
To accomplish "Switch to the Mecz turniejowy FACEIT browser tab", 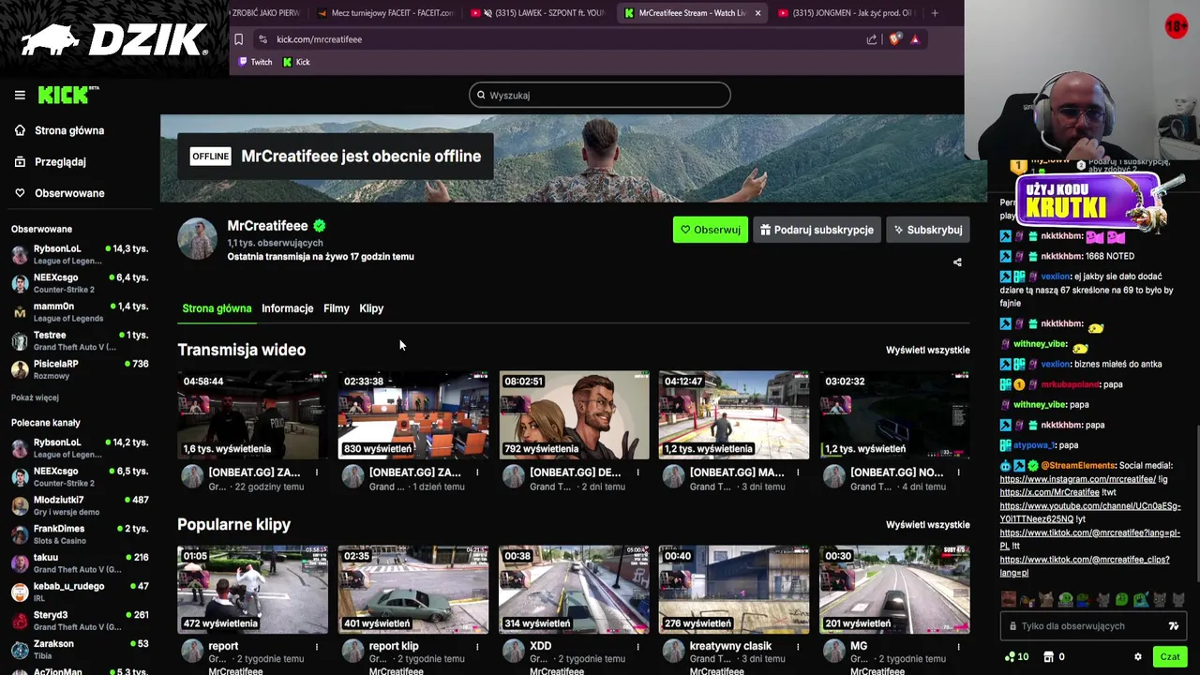I will pyautogui.click(x=385, y=13).
